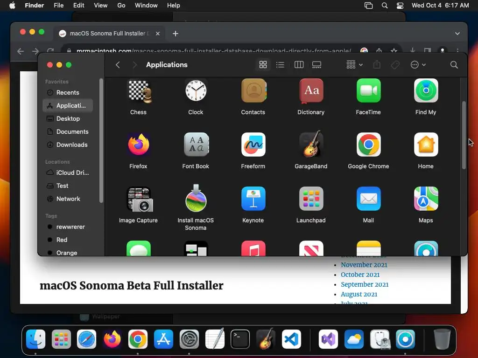The image size is (478, 358).
Task: Switch Finder to icon view
Action: 263,64
